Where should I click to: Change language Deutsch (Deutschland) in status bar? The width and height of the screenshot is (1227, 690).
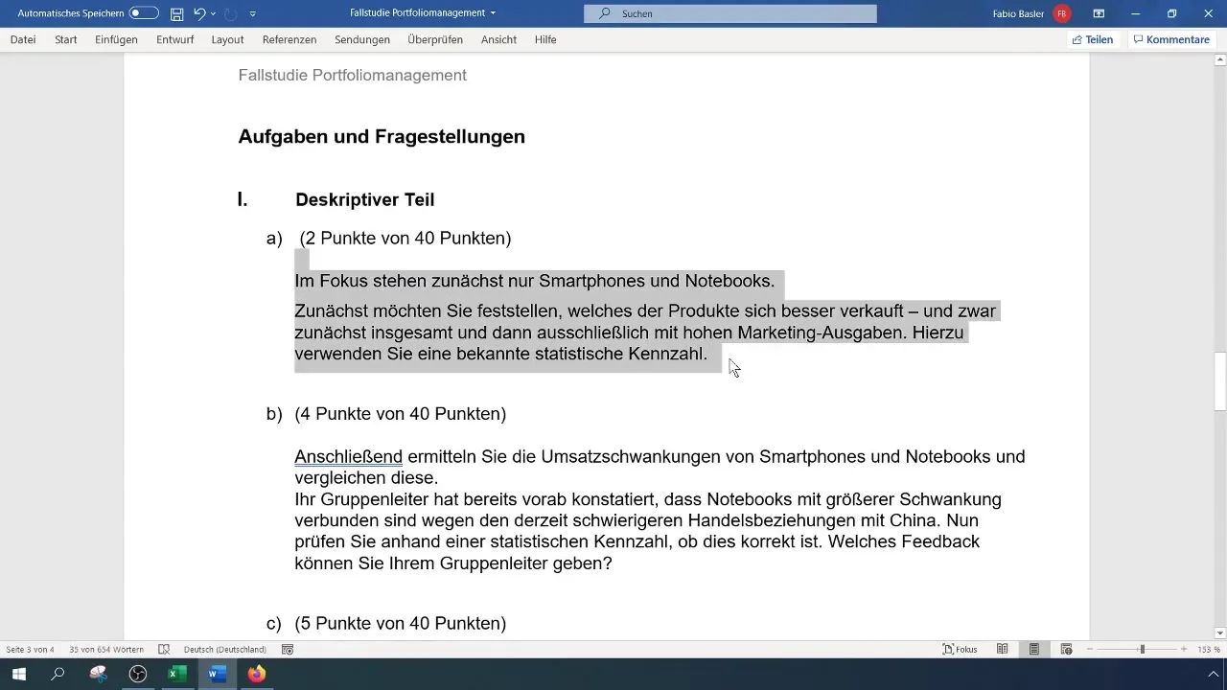click(225, 649)
